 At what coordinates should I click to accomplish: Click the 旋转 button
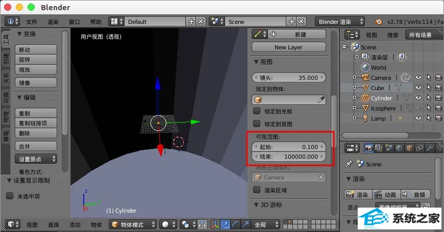pos(36,60)
